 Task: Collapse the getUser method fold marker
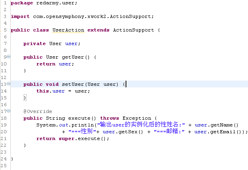pyautogui.click(x=8, y=57)
